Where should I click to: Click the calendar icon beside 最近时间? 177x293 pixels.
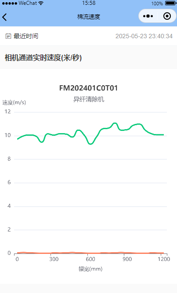pos(8,36)
